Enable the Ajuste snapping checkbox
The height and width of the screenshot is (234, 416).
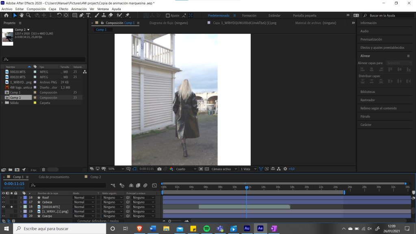click(x=168, y=15)
